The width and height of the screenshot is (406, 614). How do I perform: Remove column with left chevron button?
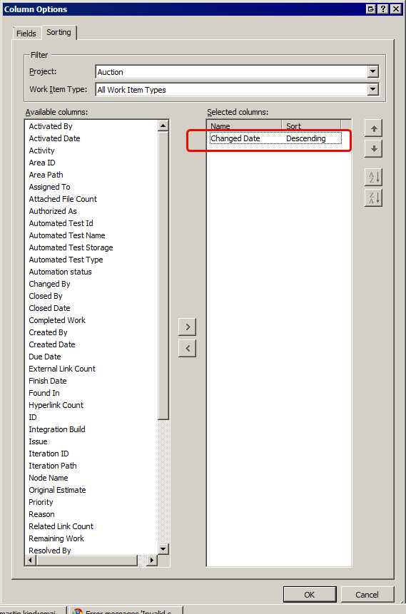coord(188,348)
